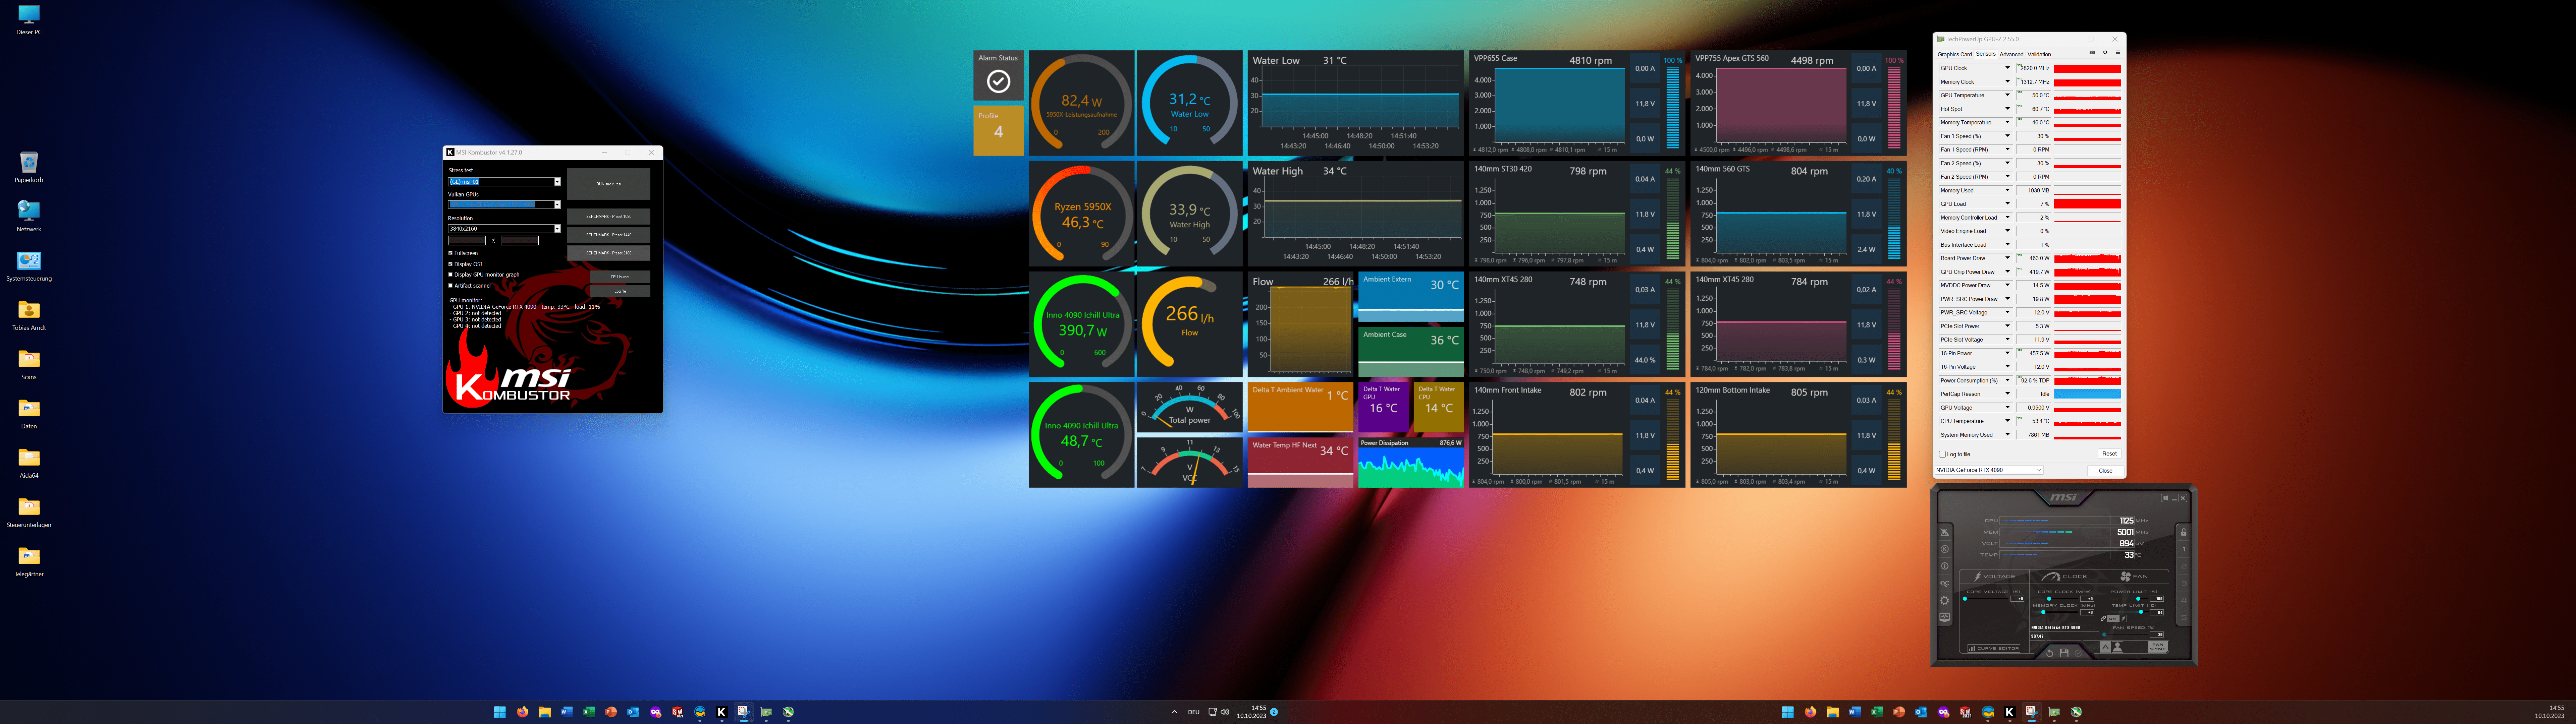
Task: Click the CPU burner button
Action: pos(620,277)
